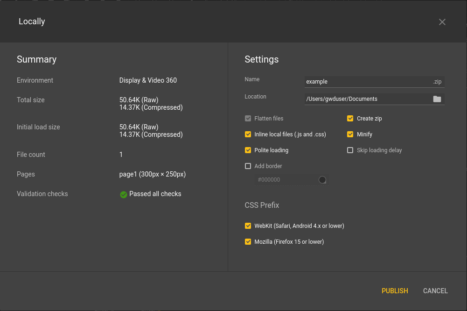Toggle the Create zip checkbox

coord(350,119)
